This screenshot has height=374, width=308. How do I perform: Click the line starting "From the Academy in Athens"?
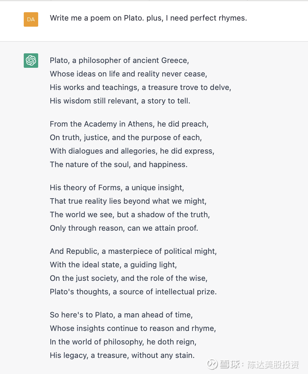pos(129,124)
